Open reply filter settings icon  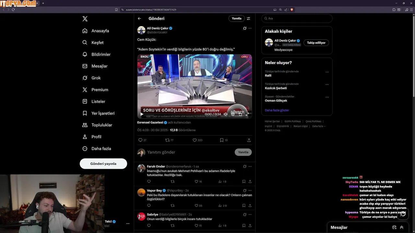coord(248,18)
